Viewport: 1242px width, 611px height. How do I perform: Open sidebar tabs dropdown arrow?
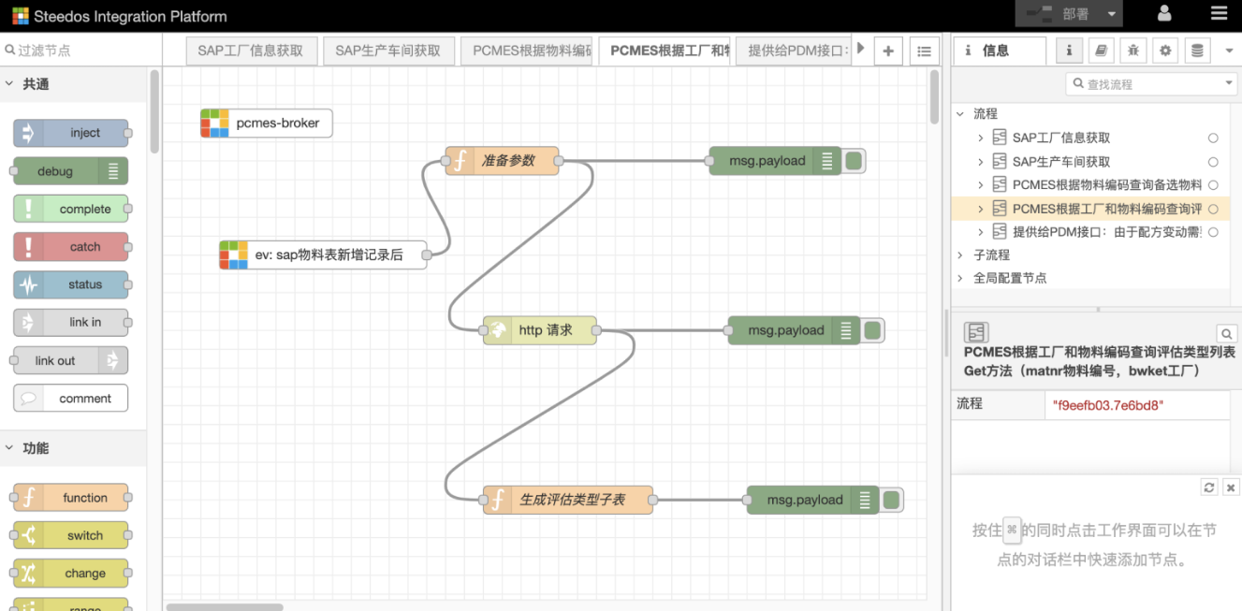1229,51
